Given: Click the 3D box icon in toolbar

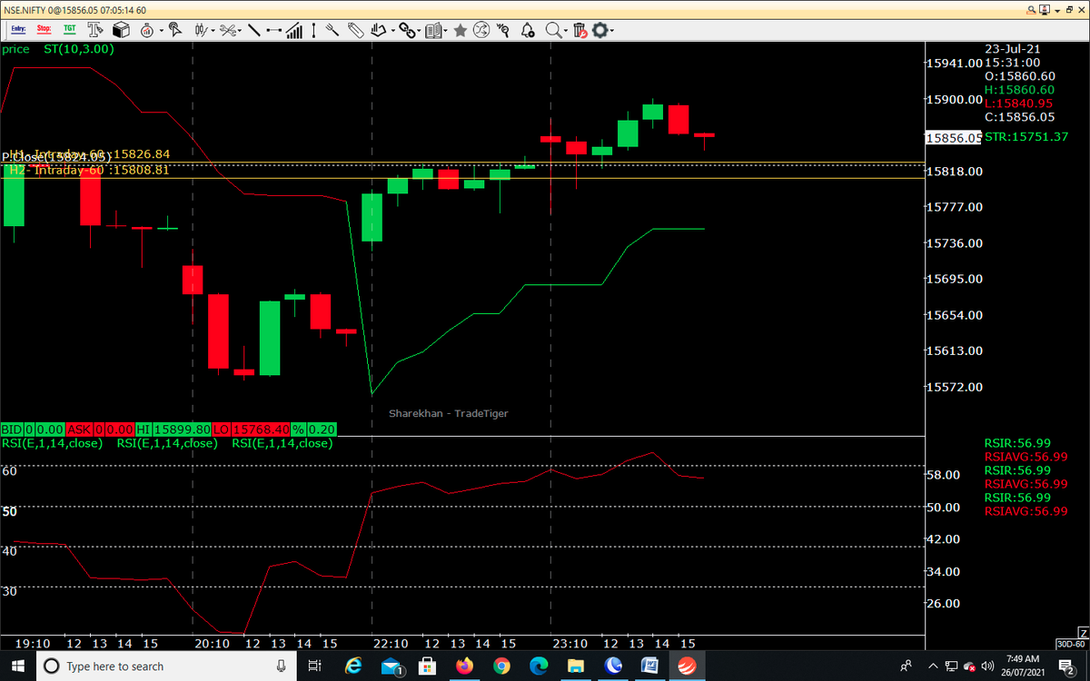Looking at the screenshot, I should [121, 30].
